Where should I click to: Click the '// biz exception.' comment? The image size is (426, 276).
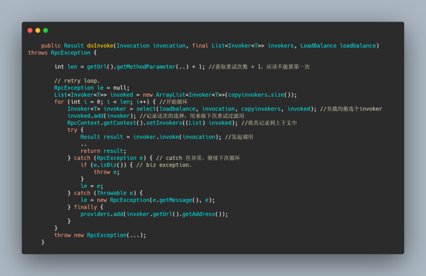(x=164, y=165)
